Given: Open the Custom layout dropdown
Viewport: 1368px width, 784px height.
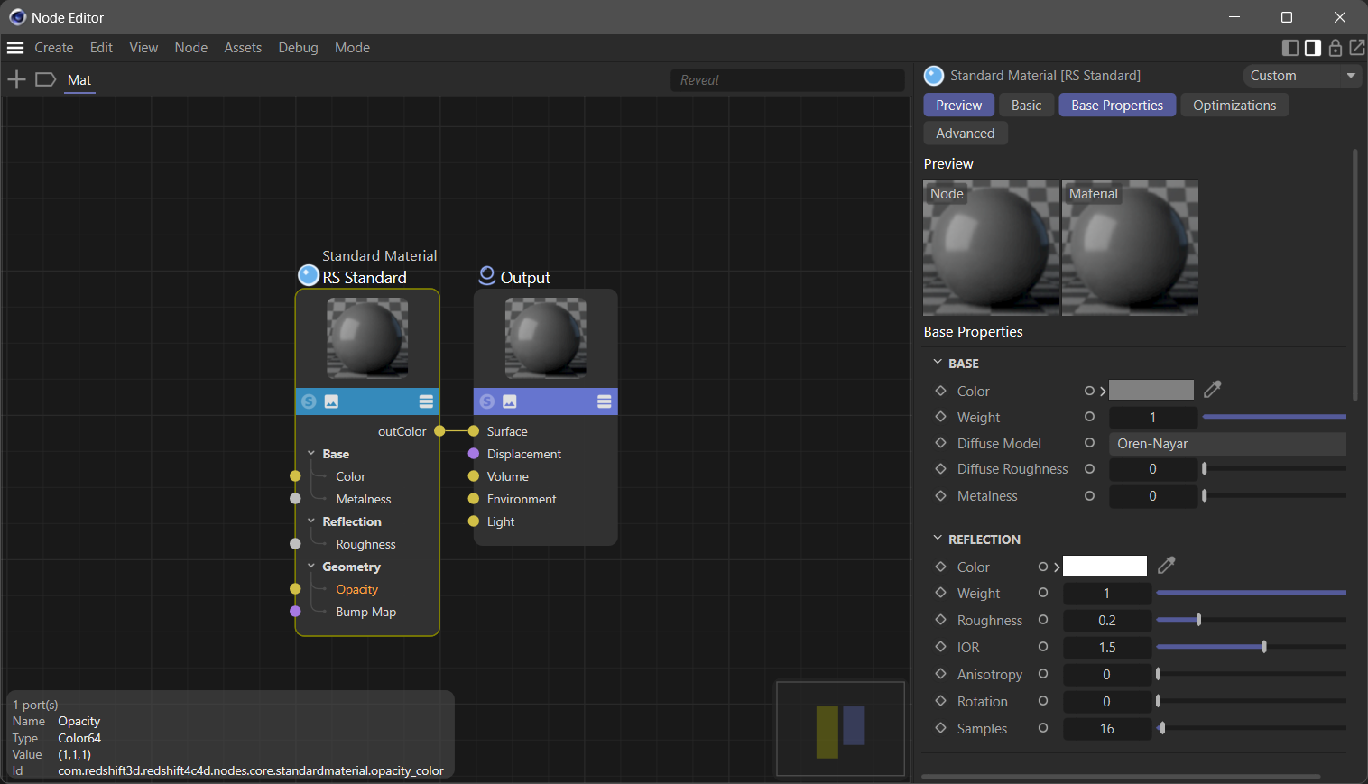Looking at the screenshot, I should [x=1302, y=76].
